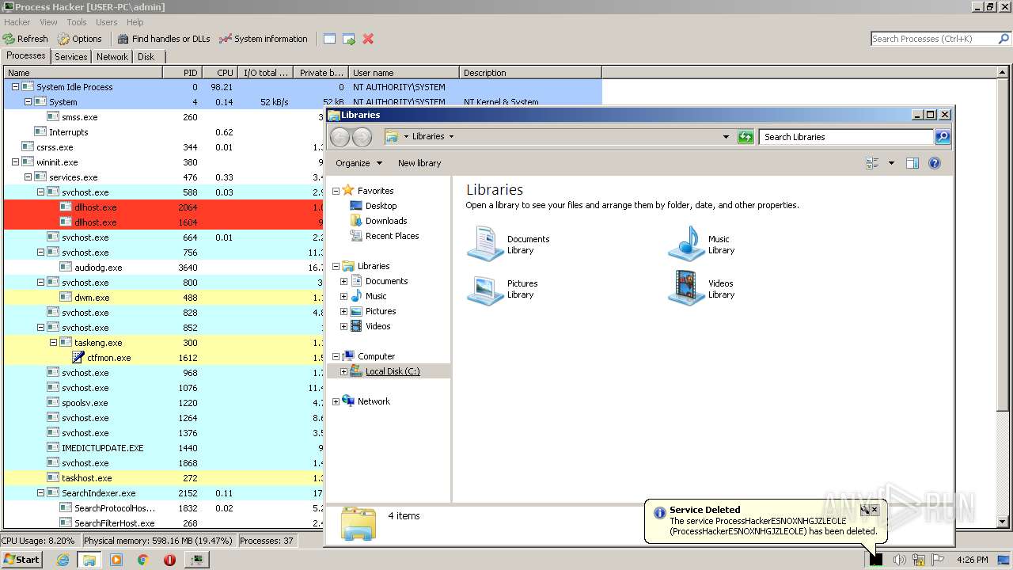The width and height of the screenshot is (1013, 570).
Task: Click the taskbar clock showing 4:26 PM
Action: [972, 560]
